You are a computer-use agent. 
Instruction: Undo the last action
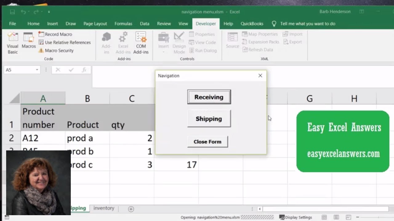23,12
